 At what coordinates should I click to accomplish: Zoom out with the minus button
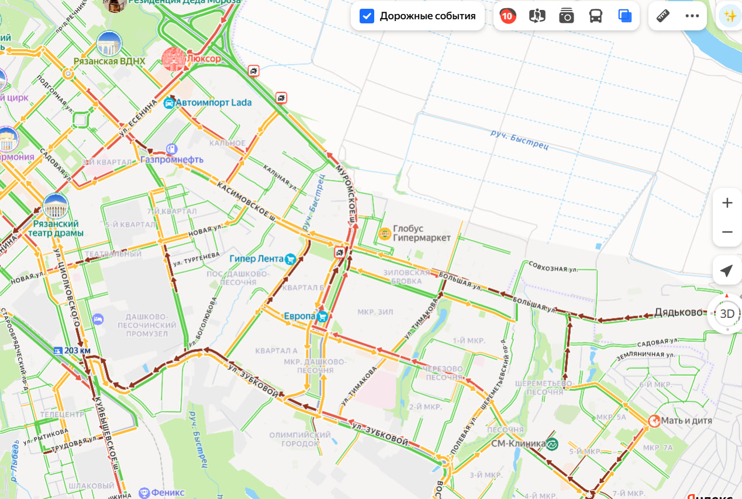click(727, 232)
